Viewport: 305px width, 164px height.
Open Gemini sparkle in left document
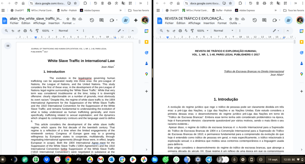136,20
